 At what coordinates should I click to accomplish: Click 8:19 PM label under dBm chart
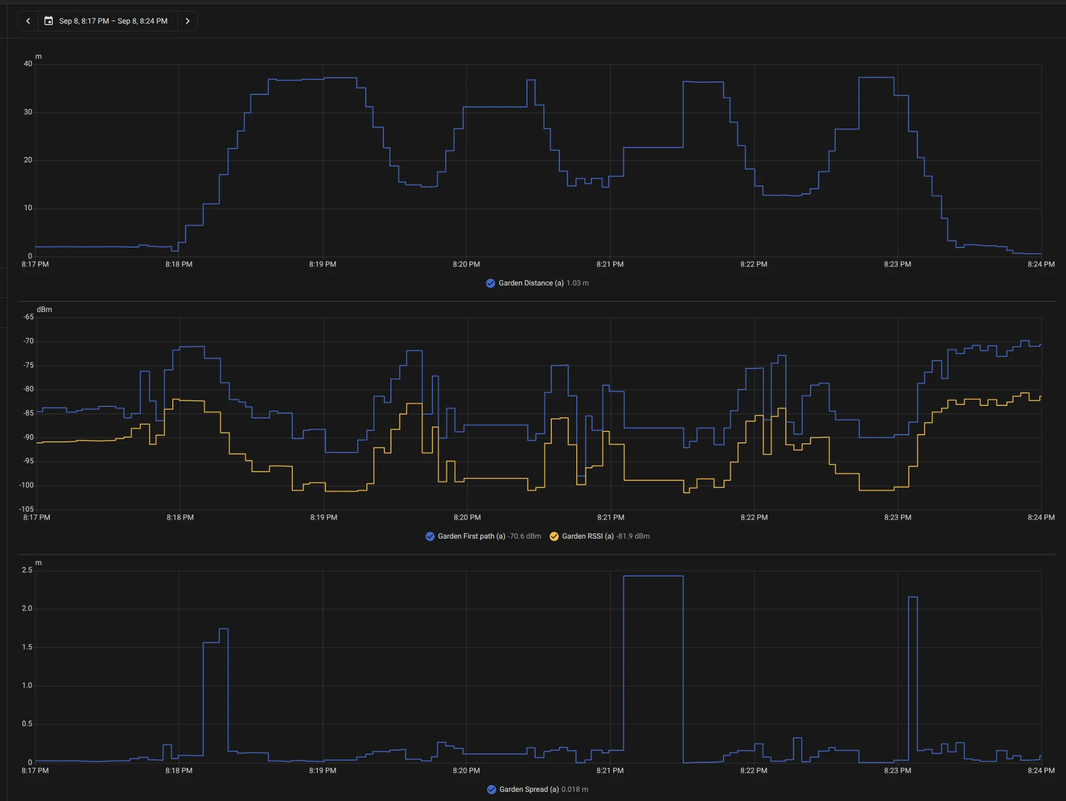[x=323, y=517]
